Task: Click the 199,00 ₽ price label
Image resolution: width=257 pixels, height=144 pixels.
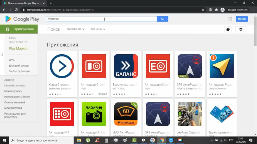Action: coord(102,94)
